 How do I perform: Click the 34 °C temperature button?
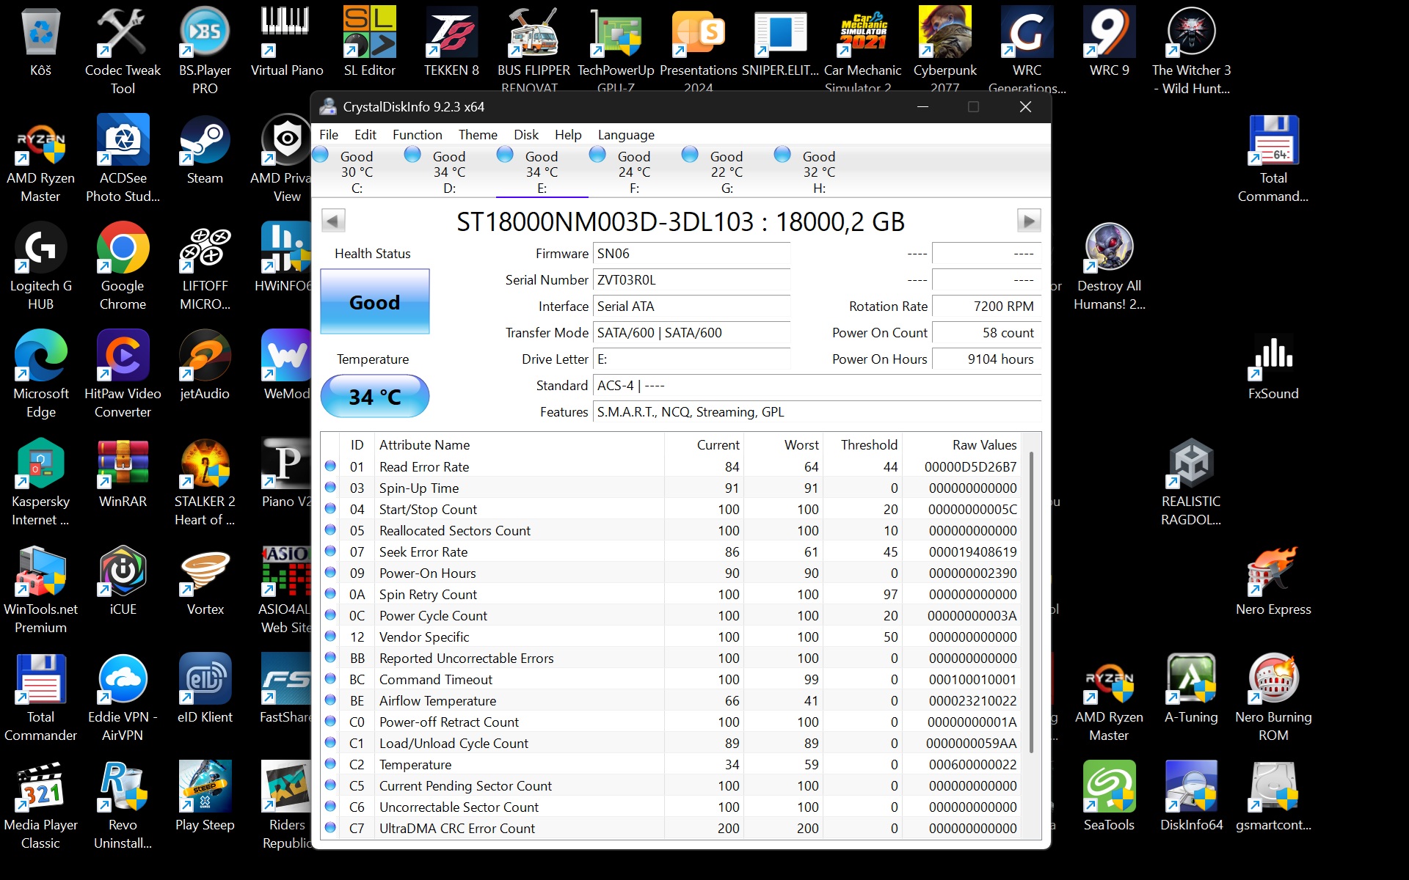tap(374, 397)
